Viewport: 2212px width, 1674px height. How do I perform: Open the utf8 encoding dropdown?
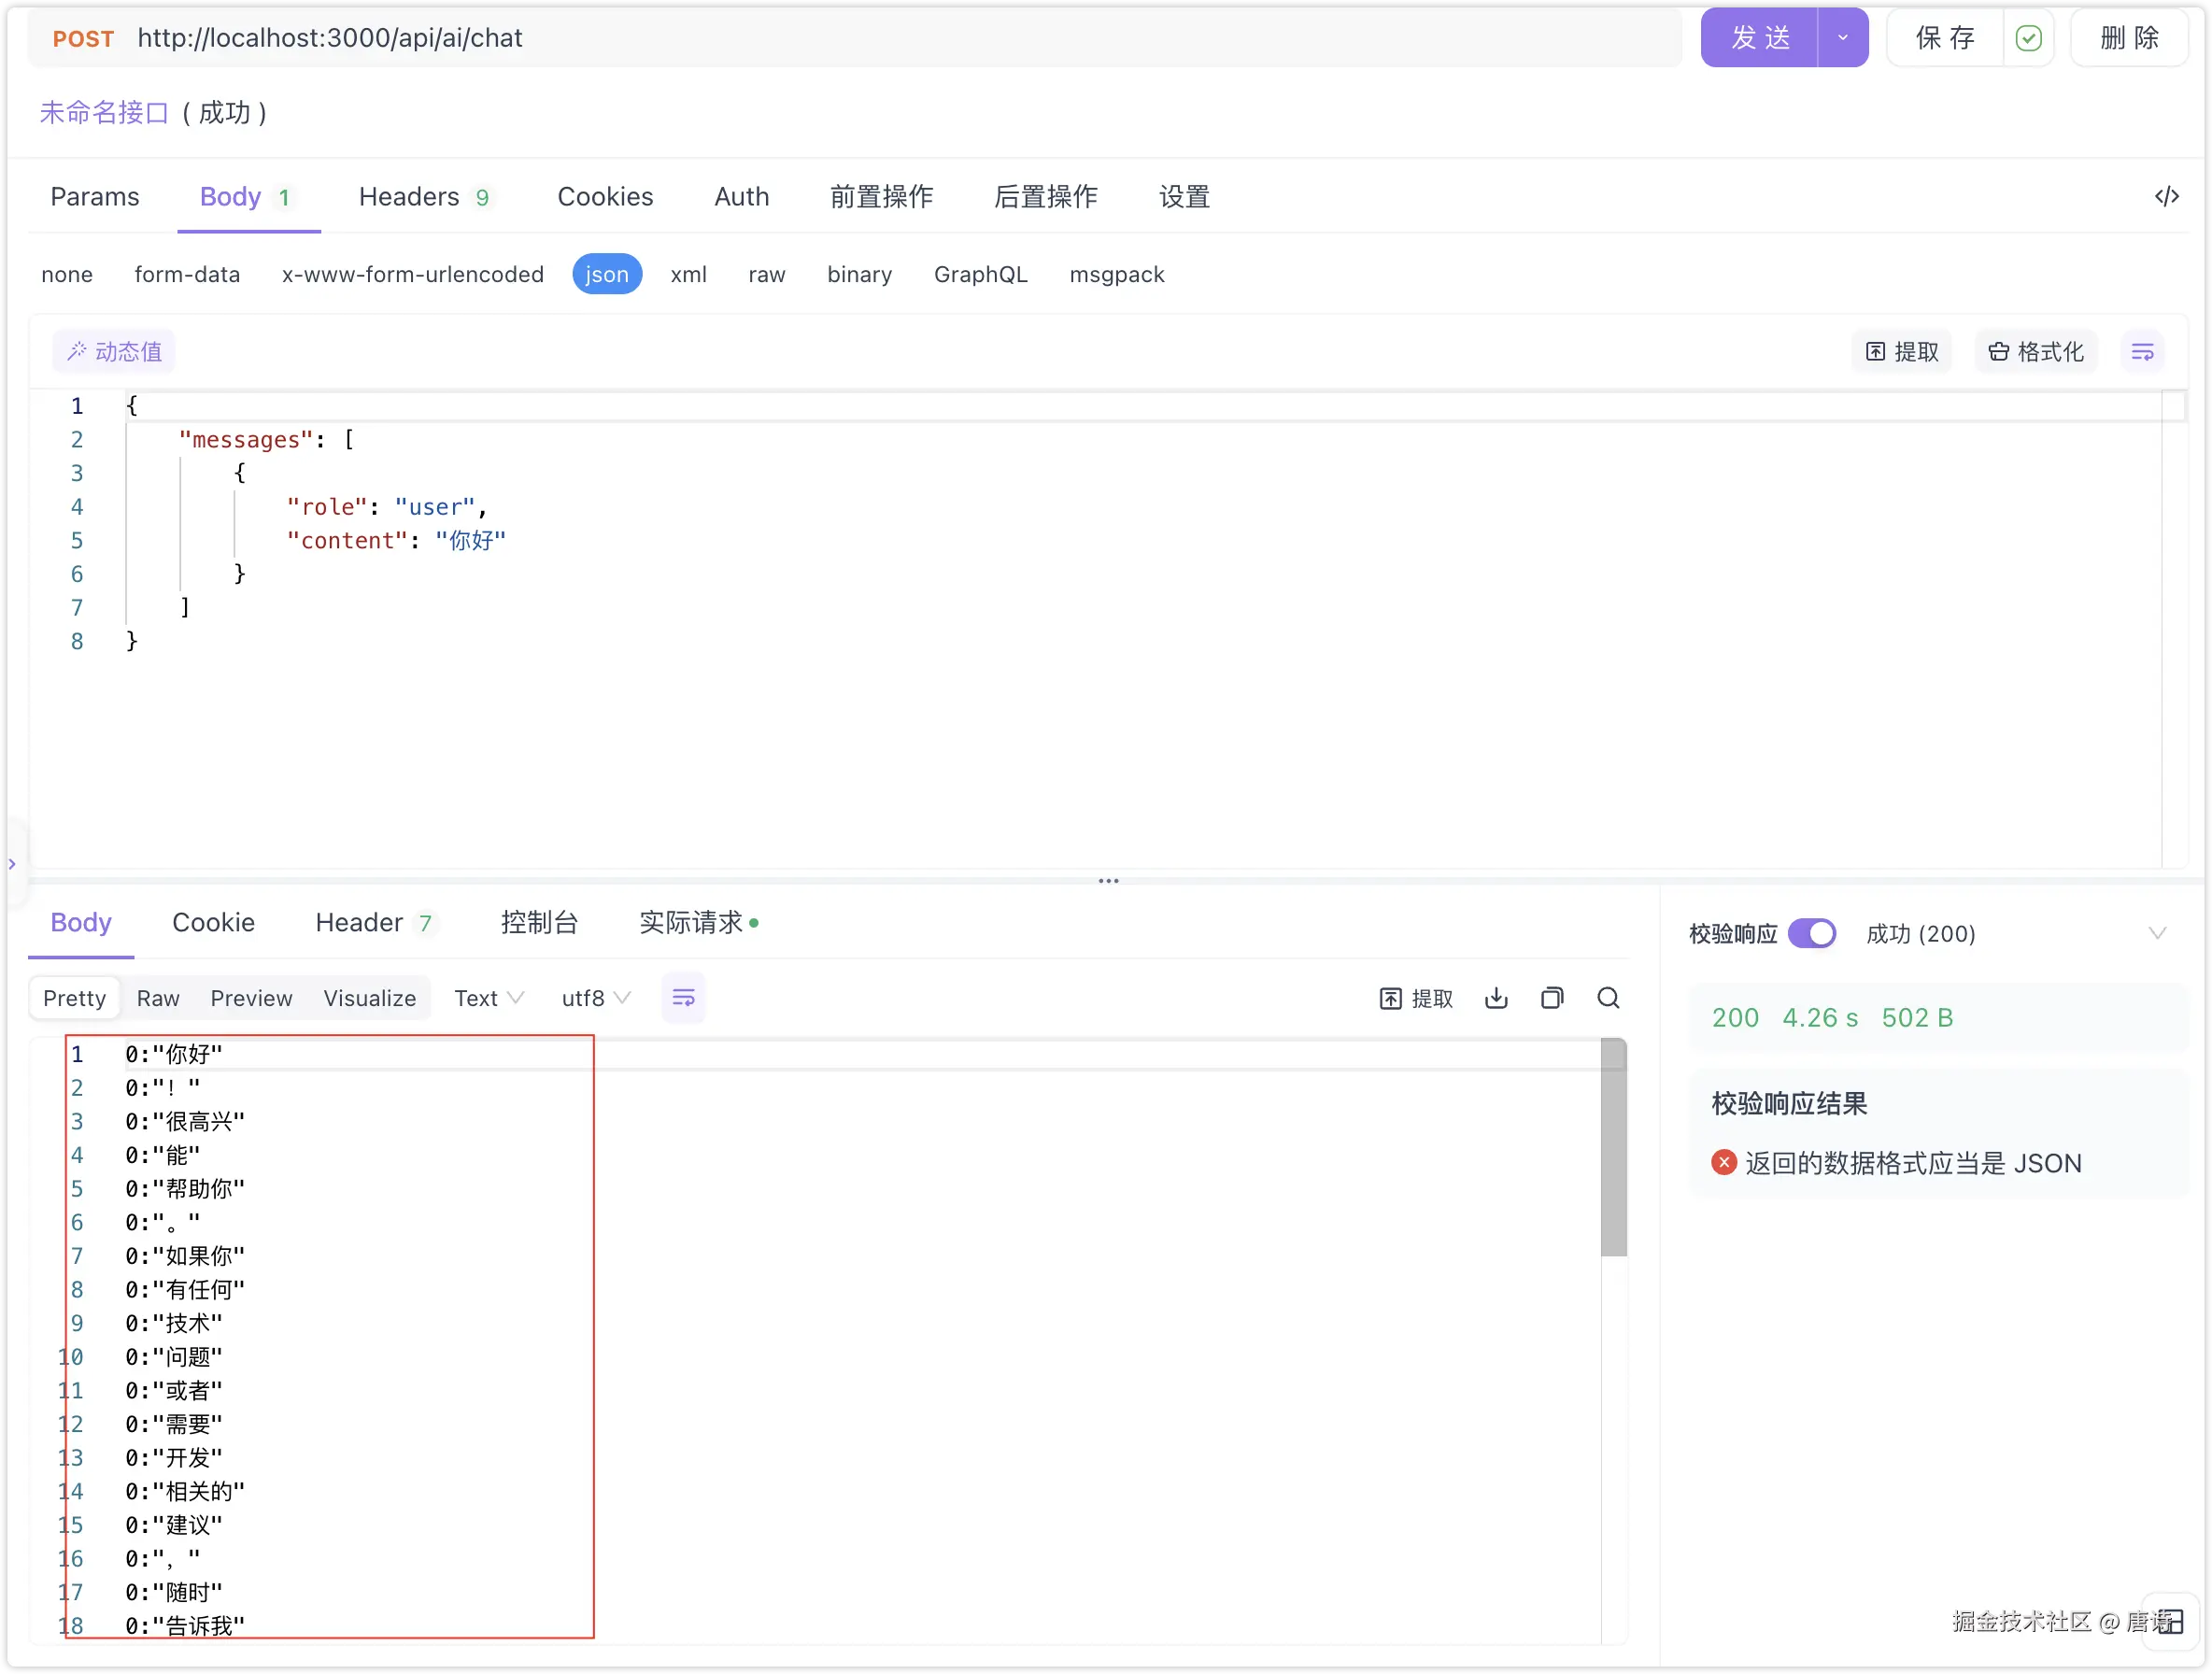click(x=595, y=998)
